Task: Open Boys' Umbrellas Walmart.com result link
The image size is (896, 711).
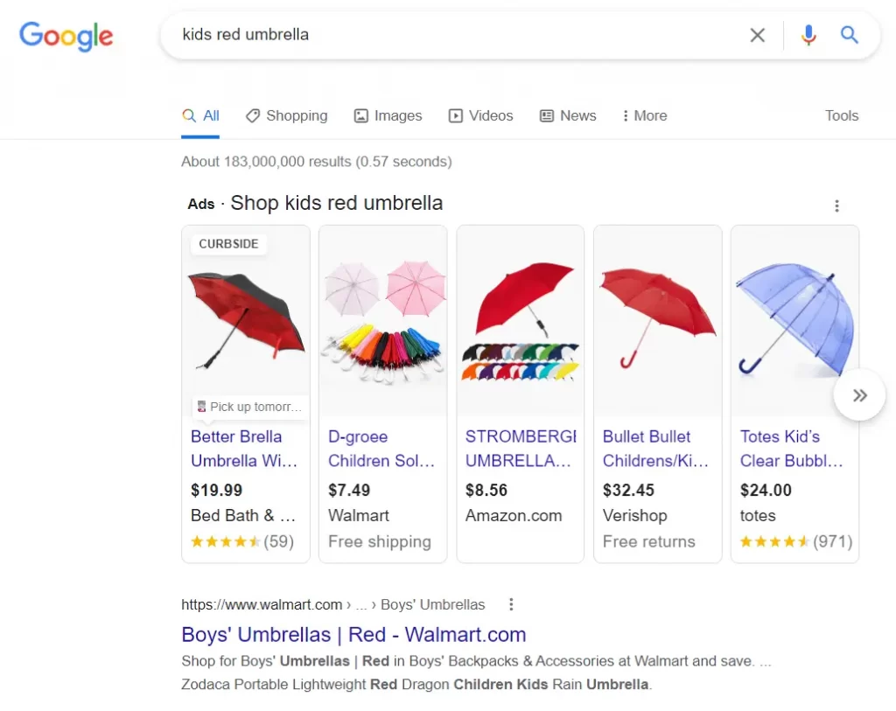Action: tap(353, 634)
